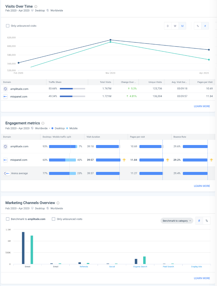This screenshot has height=286, width=217.
Task: Click trophy icon beside mixpanel 11.84 pages per visit
Action: click(167, 160)
